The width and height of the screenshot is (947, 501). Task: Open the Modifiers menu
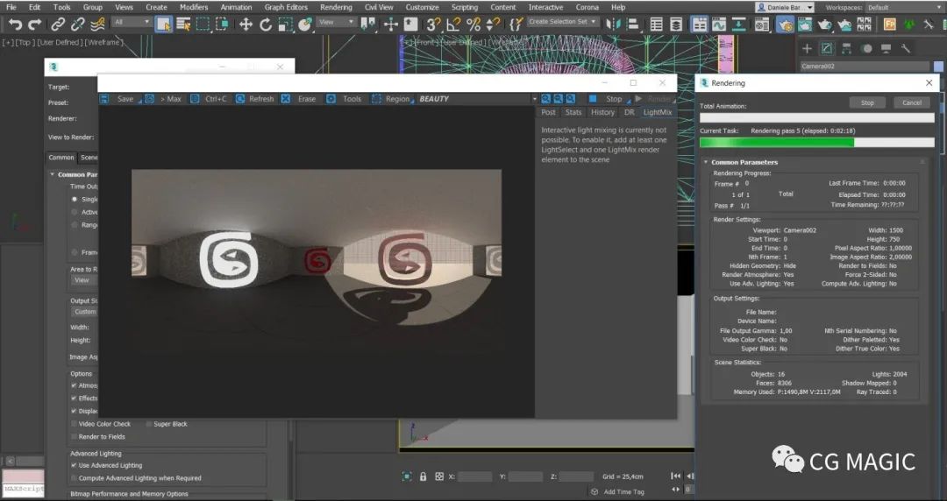(x=193, y=7)
